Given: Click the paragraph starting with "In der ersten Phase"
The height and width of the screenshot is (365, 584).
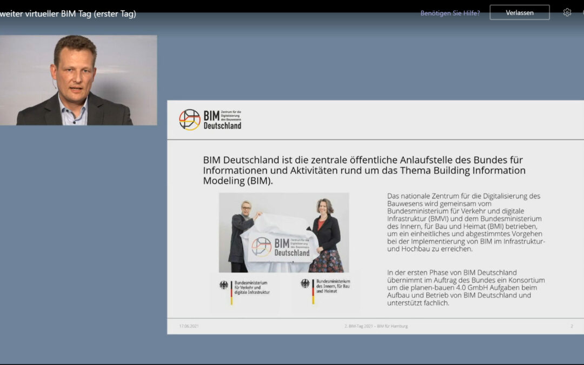Looking at the screenshot, I should [466, 288].
